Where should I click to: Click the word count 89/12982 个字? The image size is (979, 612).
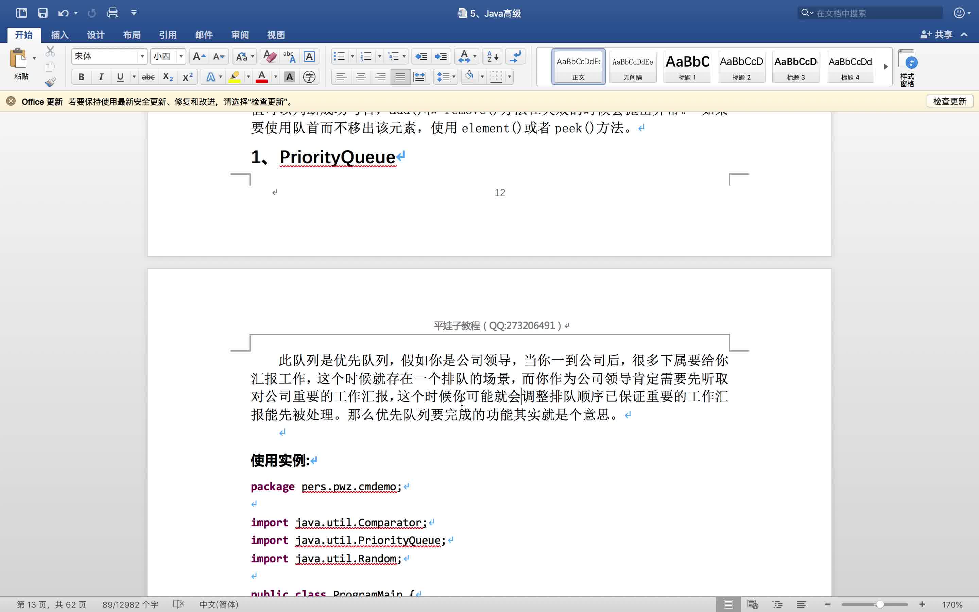click(130, 604)
